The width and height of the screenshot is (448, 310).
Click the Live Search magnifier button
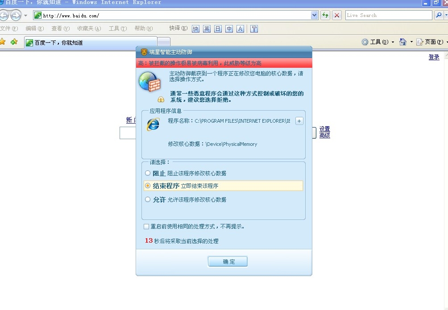[439, 16]
